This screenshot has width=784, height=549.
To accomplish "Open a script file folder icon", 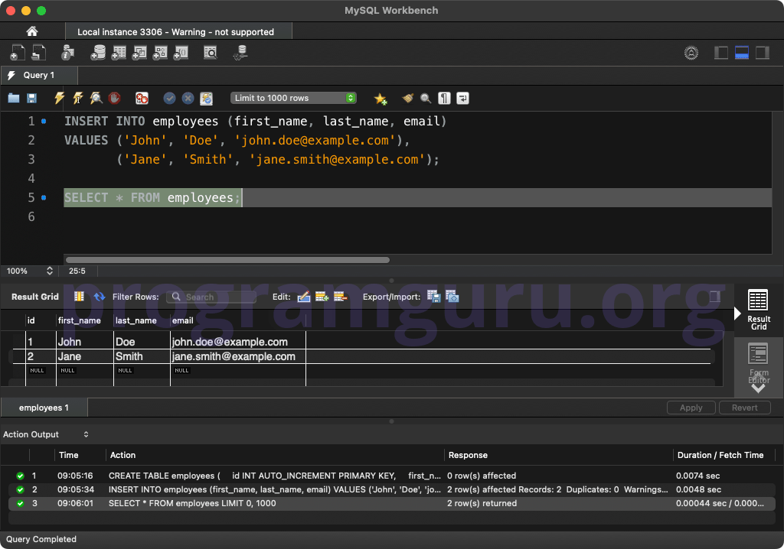I will (14, 99).
